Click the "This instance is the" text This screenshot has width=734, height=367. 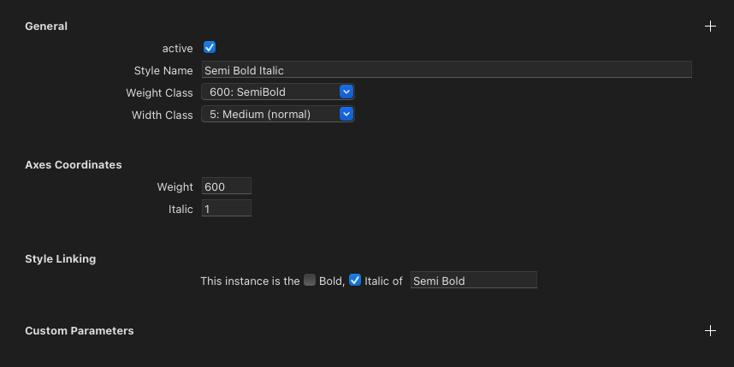250,281
